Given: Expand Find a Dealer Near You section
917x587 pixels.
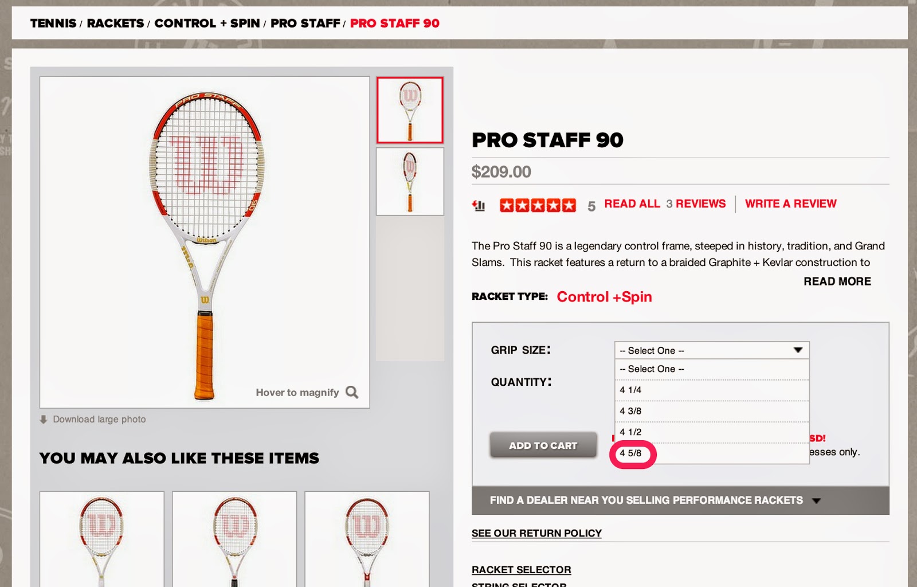Looking at the screenshot, I should 680,500.
